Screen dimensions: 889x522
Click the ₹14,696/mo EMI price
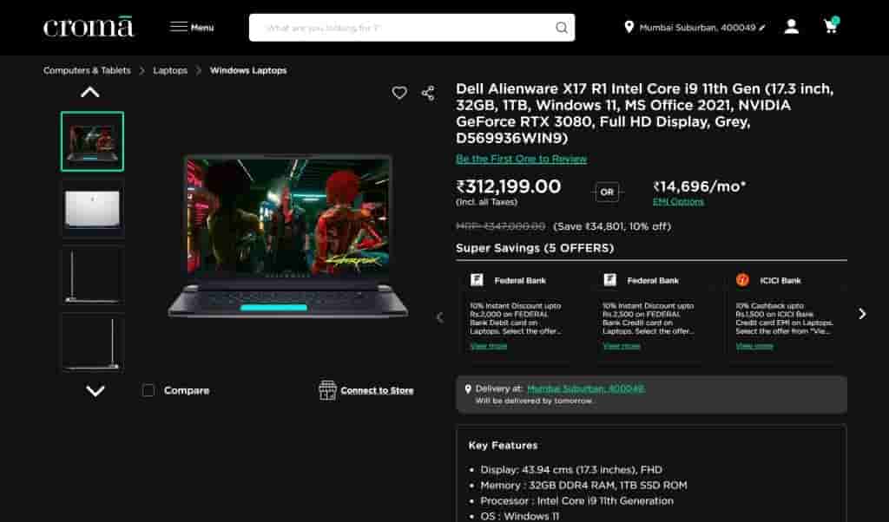pos(700,186)
